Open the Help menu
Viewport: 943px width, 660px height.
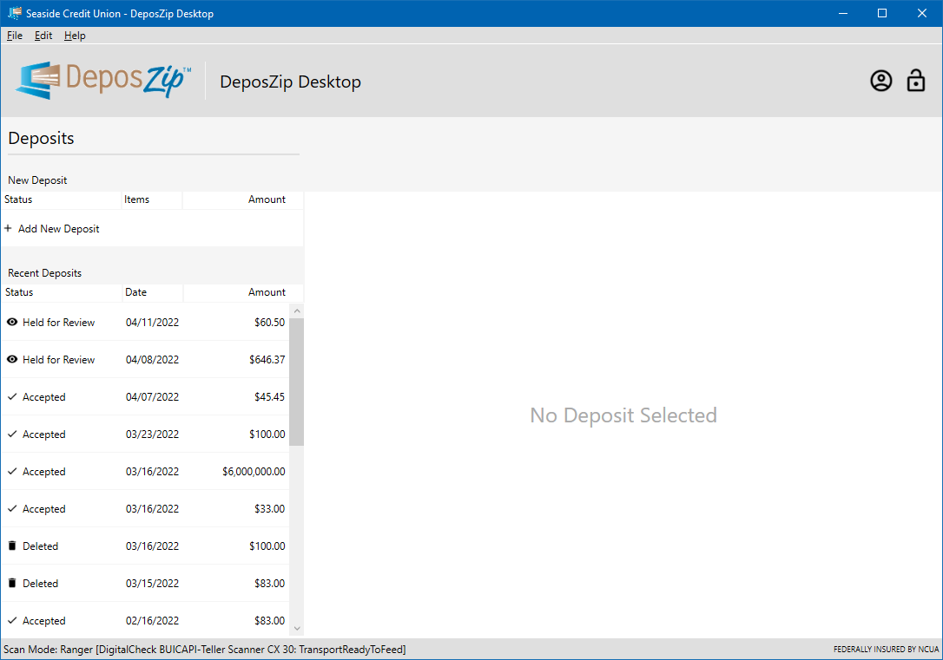click(75, 36)
